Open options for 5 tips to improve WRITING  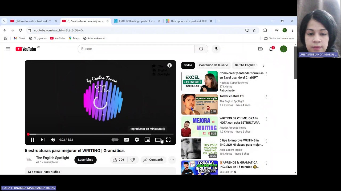click(266, 141)
